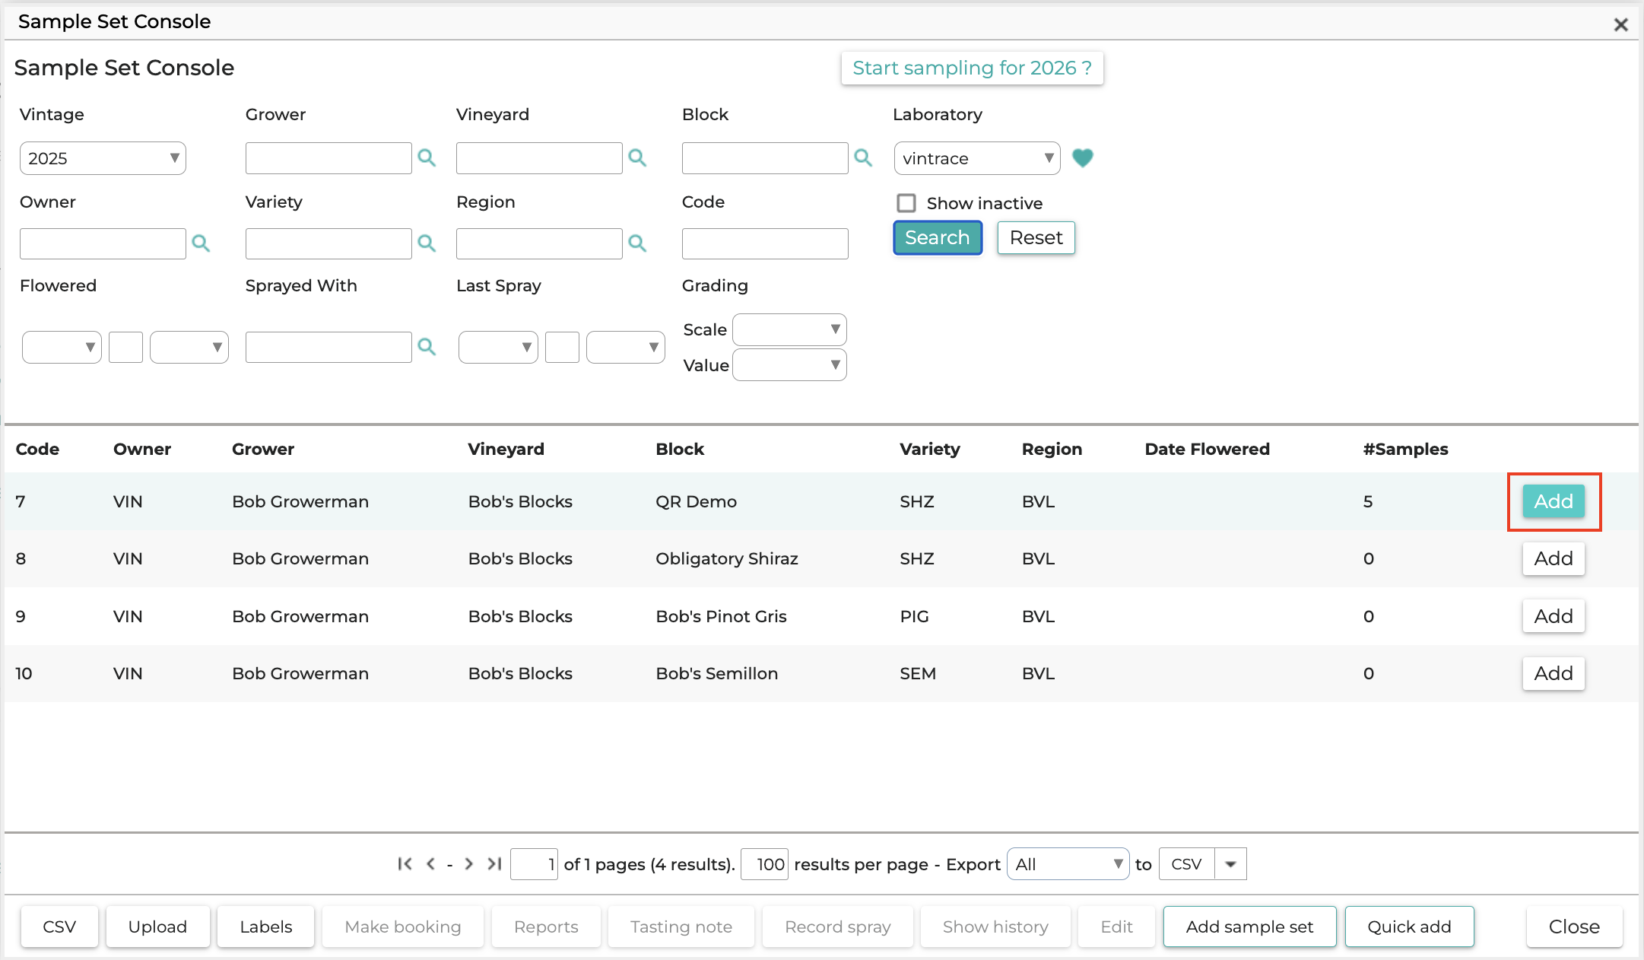Focus the Region text input
The image size is (1644, 960).
click(x=539, y=243)
